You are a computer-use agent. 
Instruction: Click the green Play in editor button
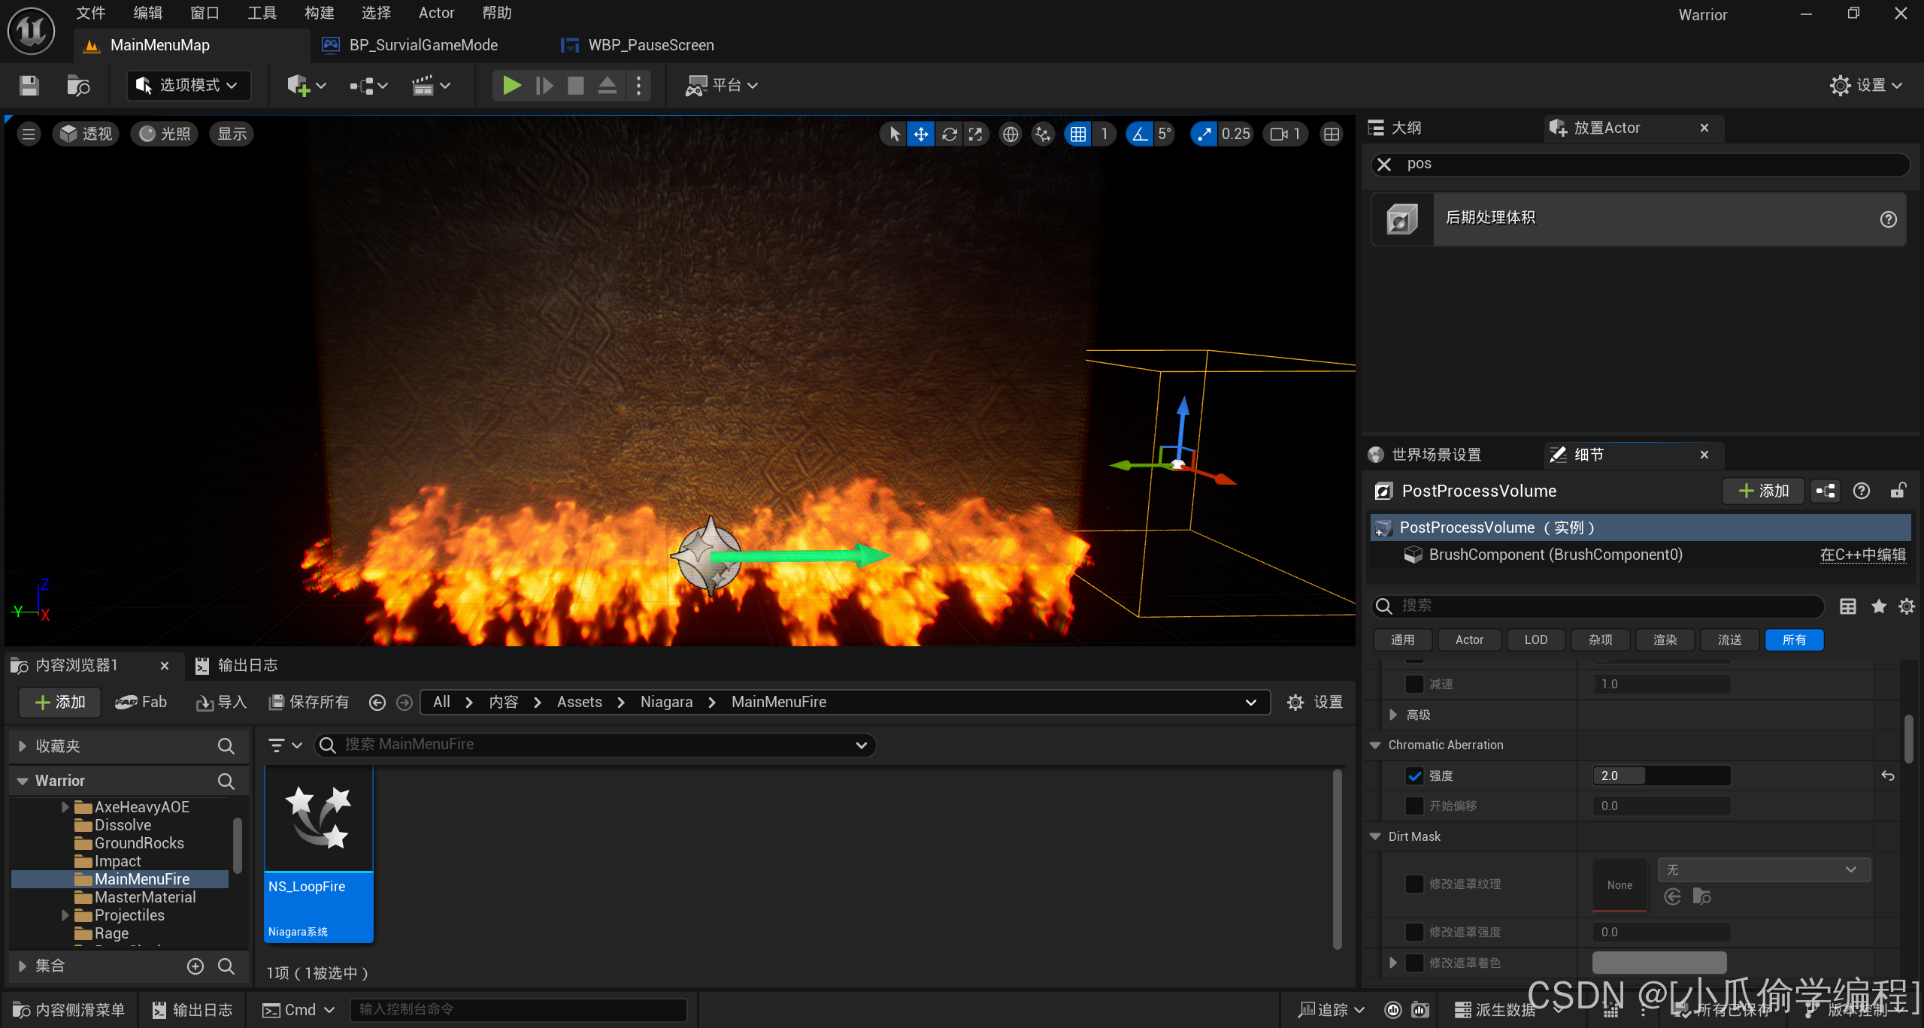(x=511, y=86)
